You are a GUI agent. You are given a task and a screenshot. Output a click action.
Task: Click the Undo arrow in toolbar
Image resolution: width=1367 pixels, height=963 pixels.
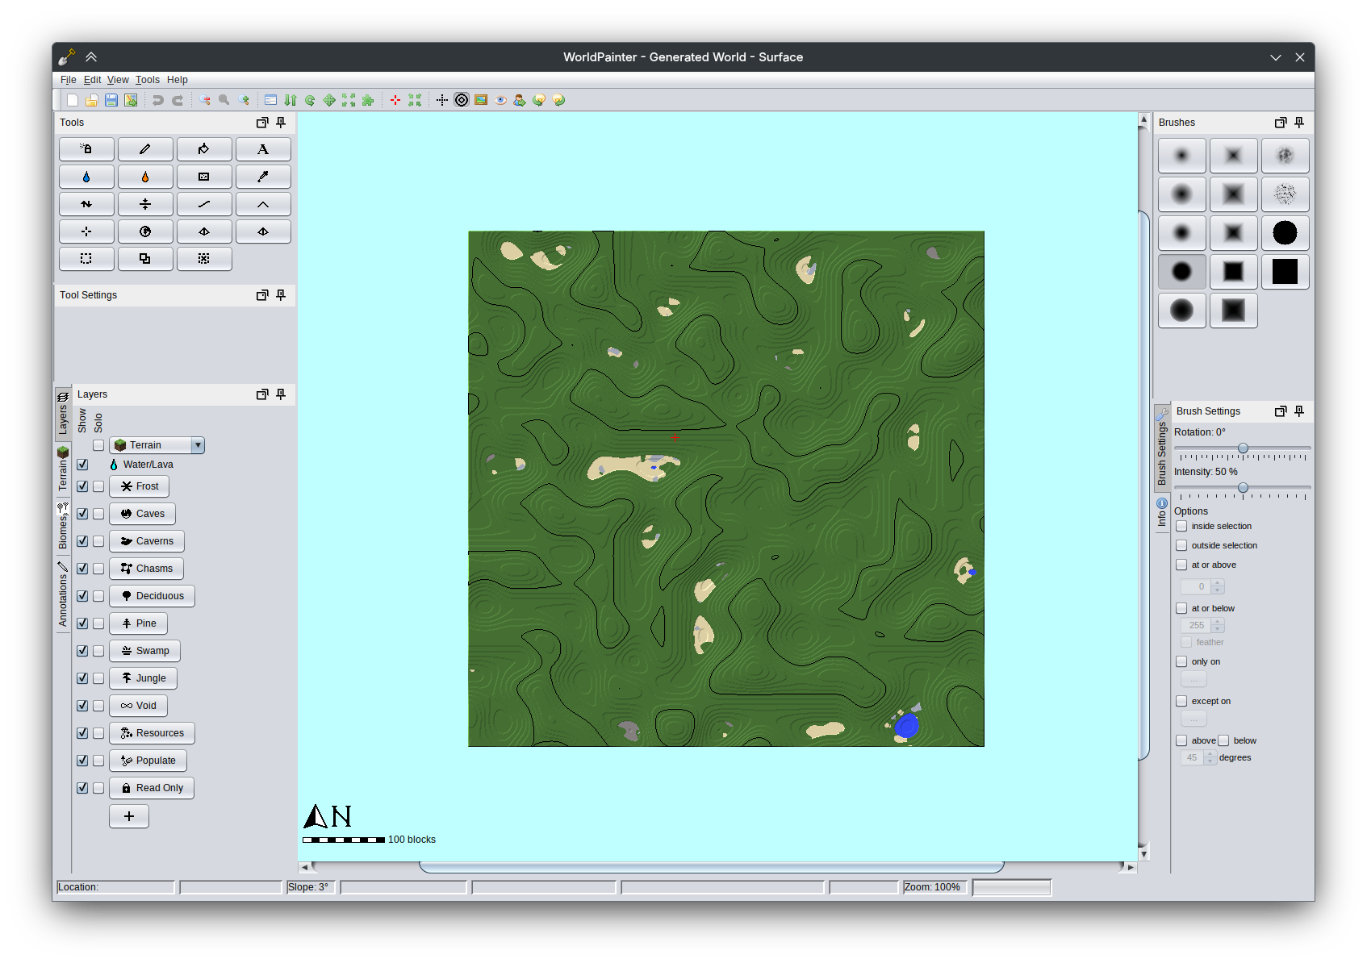pyautogui.click(x=158, y=100)
